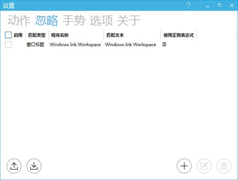Click the edit pencil icon button
This screenshot has width=238, height=180.
[x=204, y=166]
